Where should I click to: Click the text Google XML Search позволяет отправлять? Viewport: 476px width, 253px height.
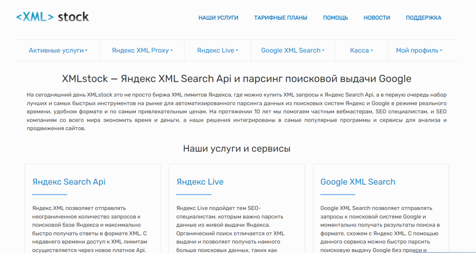[376, 208]
